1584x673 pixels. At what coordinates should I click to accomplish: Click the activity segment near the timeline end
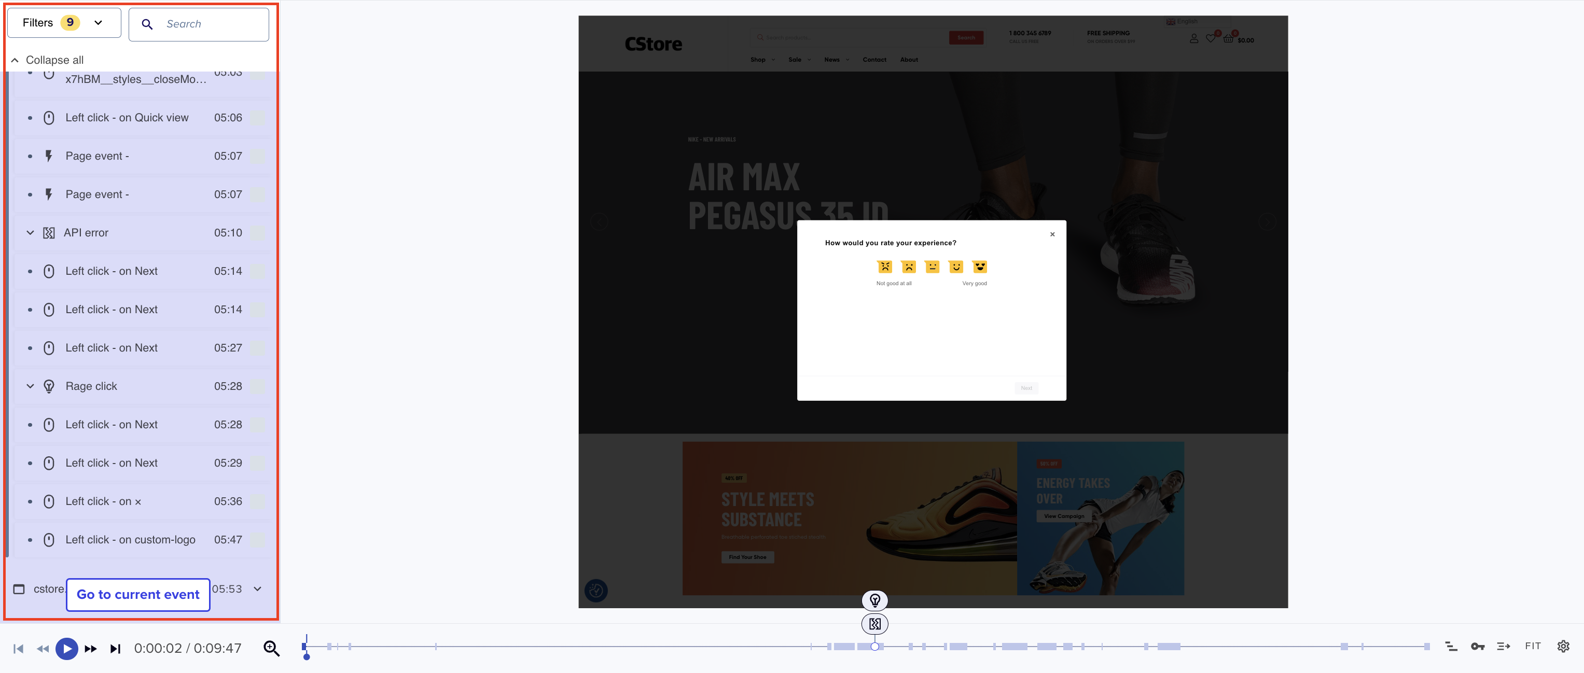1426,647
